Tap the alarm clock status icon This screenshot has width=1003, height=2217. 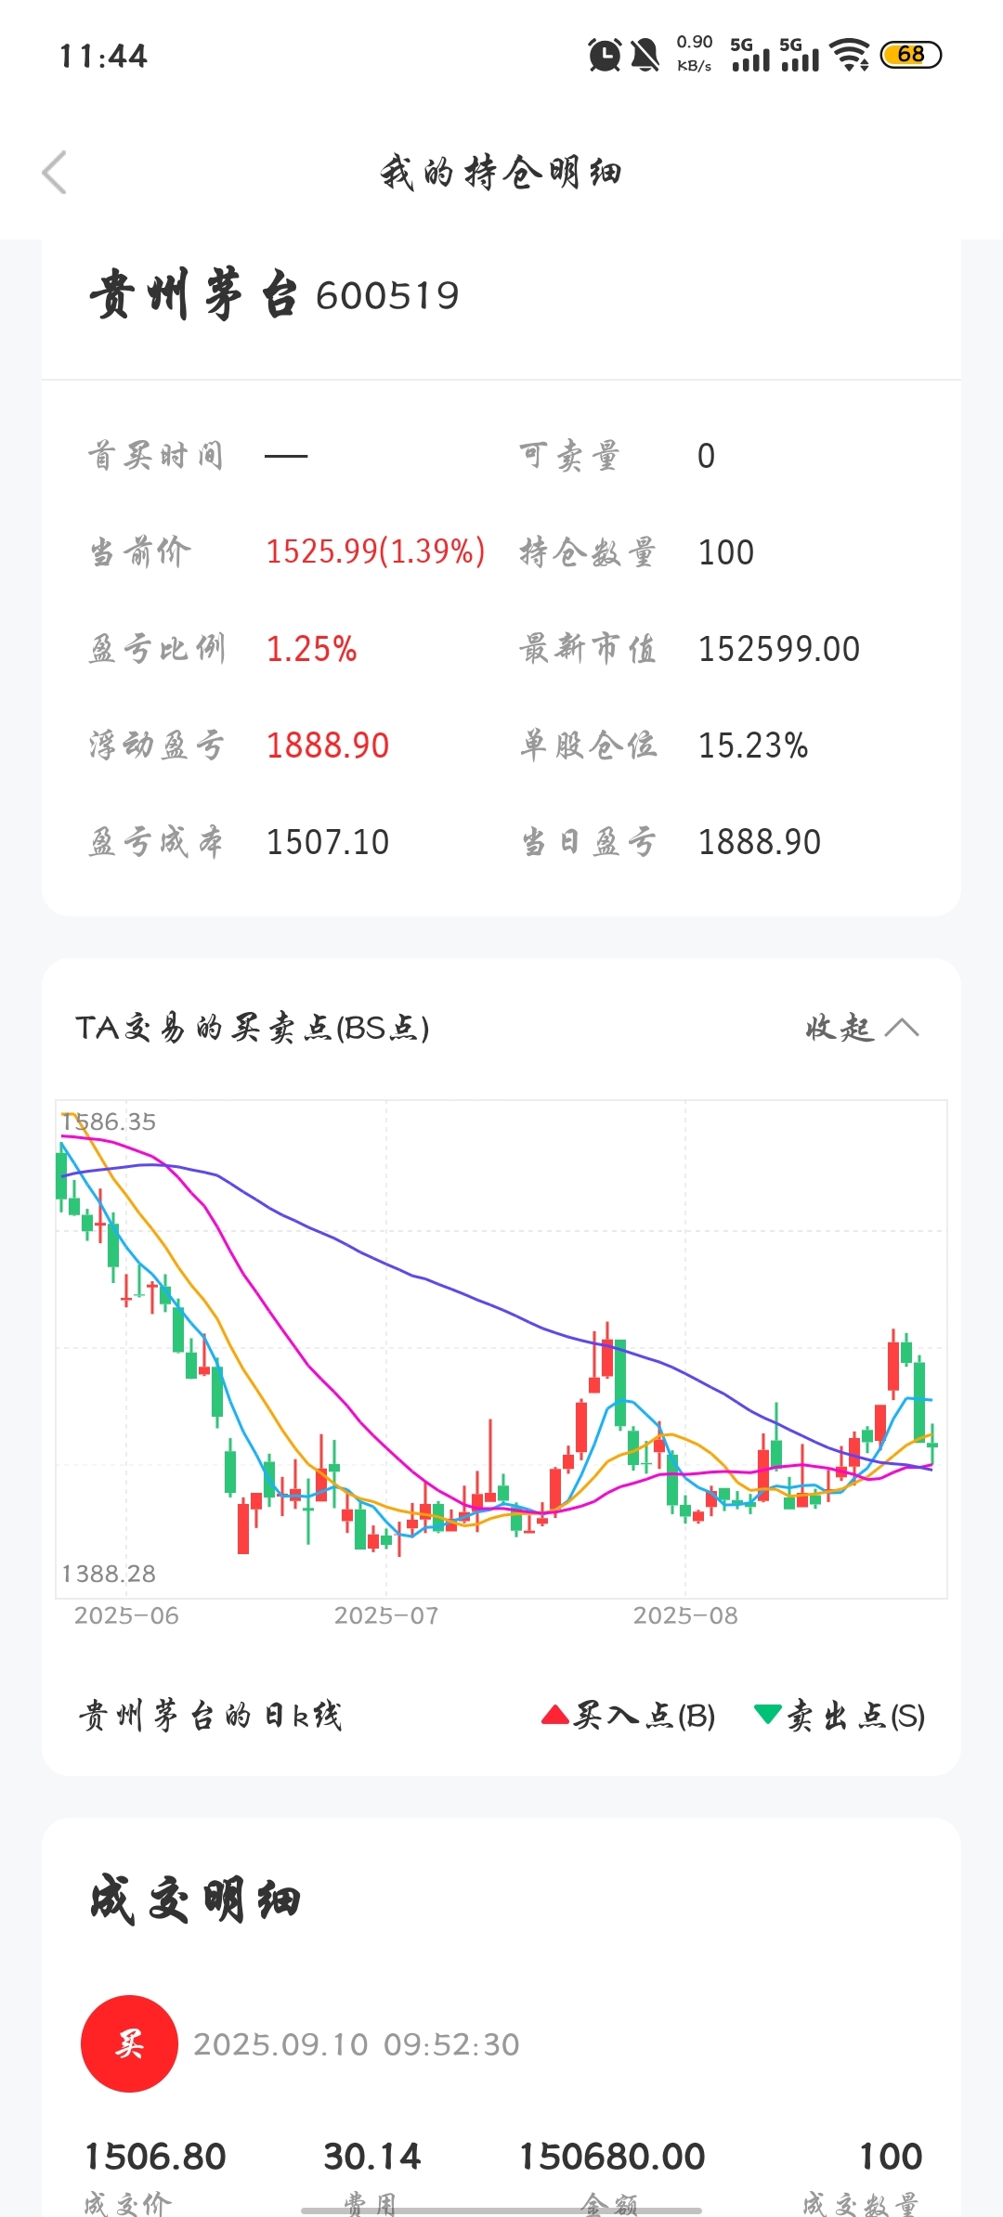[605, 55]
